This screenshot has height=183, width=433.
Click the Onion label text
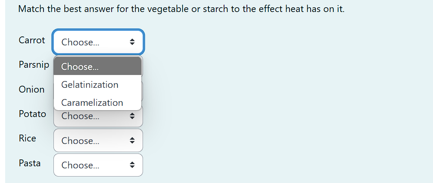tap(31, 89)
